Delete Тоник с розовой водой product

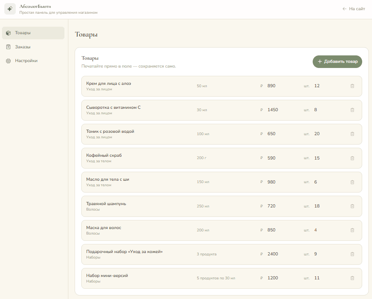coord(352,134)
